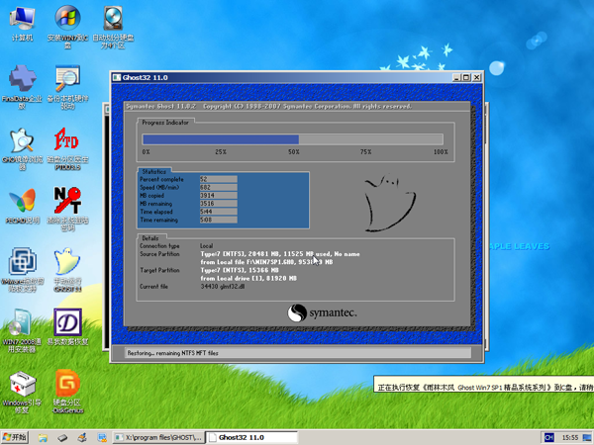The width and height of the screenshot is (594, 445).
Task: Click the Ghost32 11.0 title text
Action: click(x=146, y=77)
